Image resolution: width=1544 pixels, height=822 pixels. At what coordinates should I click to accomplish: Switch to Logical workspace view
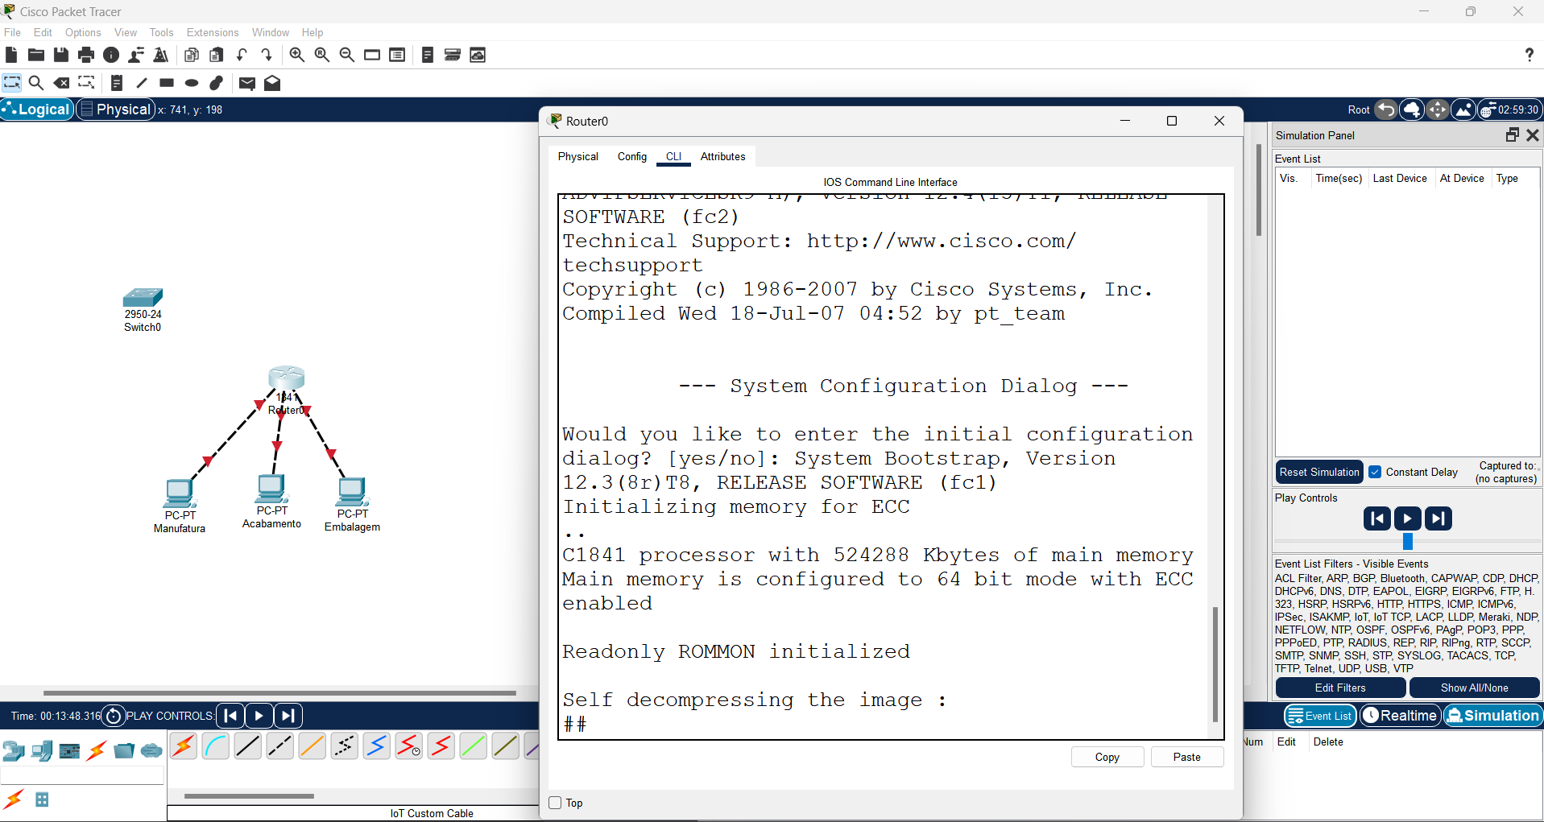click(37, 109)
